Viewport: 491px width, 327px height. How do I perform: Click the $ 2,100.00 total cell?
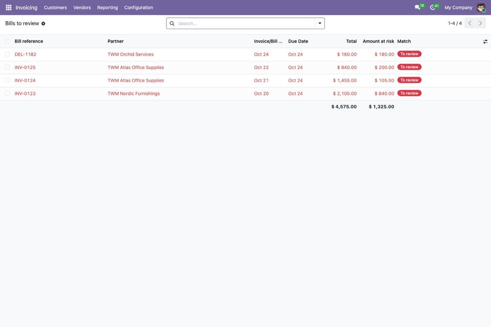click(x=345, y=94)
